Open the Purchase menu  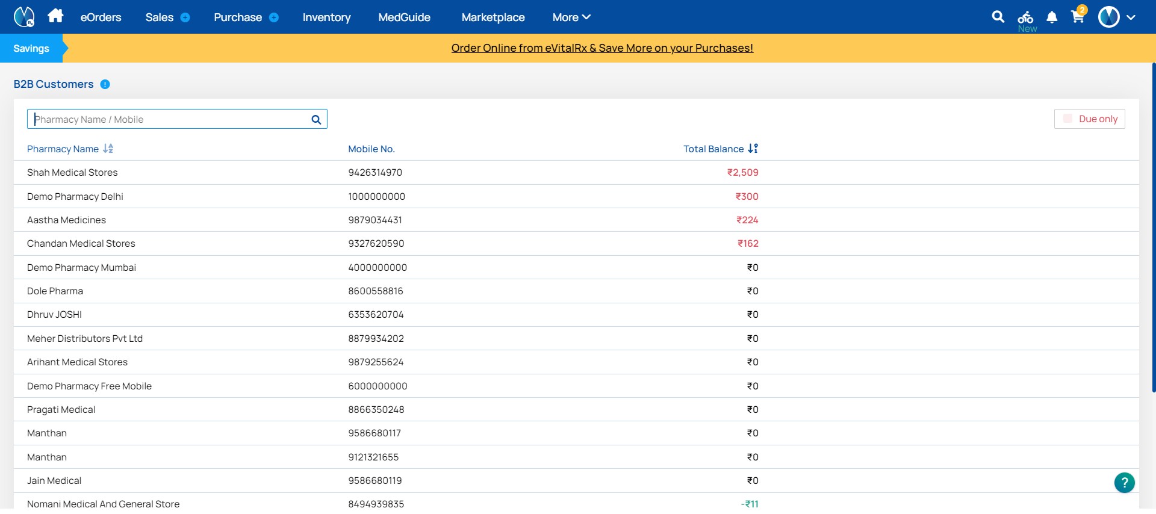coord(238,17)
